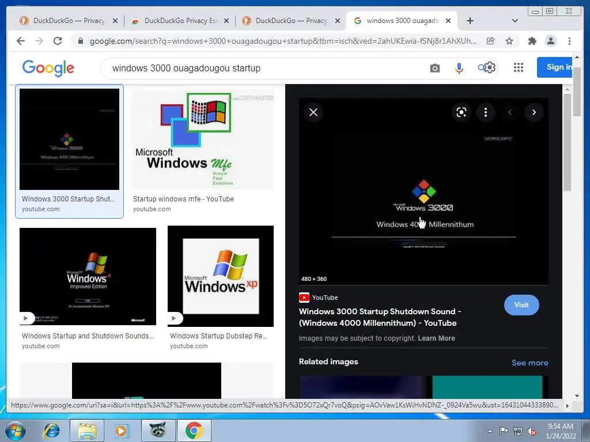Open the Extensions puzzle icon

[x=532, y=41]
